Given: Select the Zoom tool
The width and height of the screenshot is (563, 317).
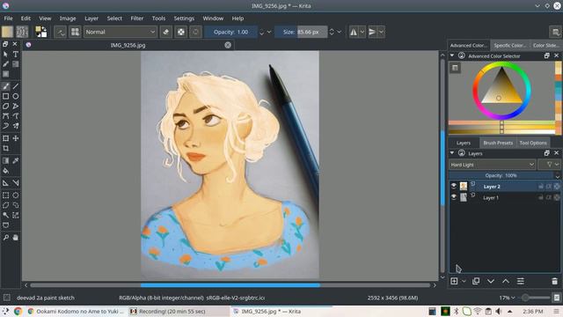Looking at the screenshot, I should tap(6, 238).
